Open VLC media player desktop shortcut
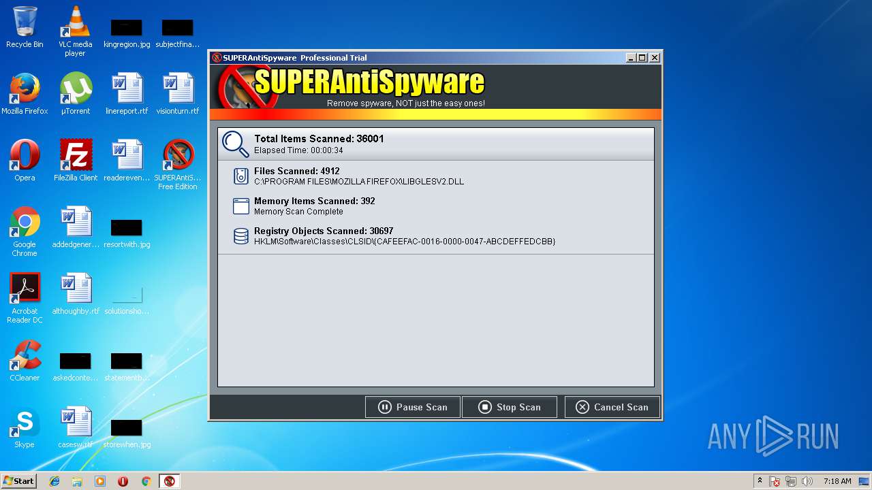Viewport: 872px width, 490px height. [75, 31]
